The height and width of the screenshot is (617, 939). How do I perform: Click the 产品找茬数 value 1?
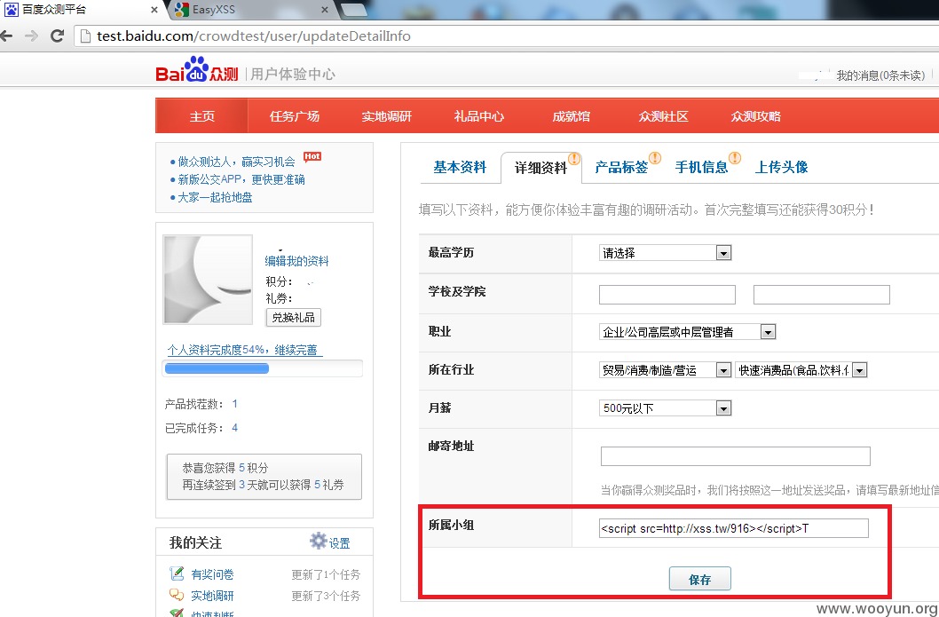point(234,404)
